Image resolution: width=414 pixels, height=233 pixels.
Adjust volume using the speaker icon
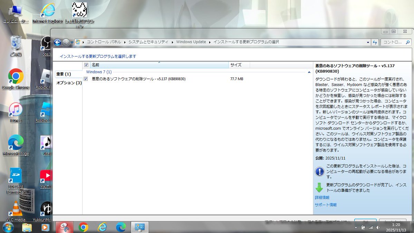click(378, 227)
